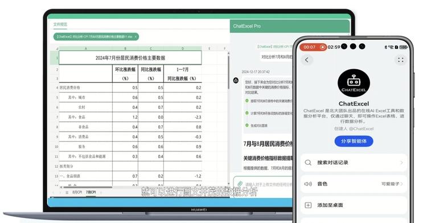
Task: Click the heading 7月与8月居民消费价
Action: 268,144
